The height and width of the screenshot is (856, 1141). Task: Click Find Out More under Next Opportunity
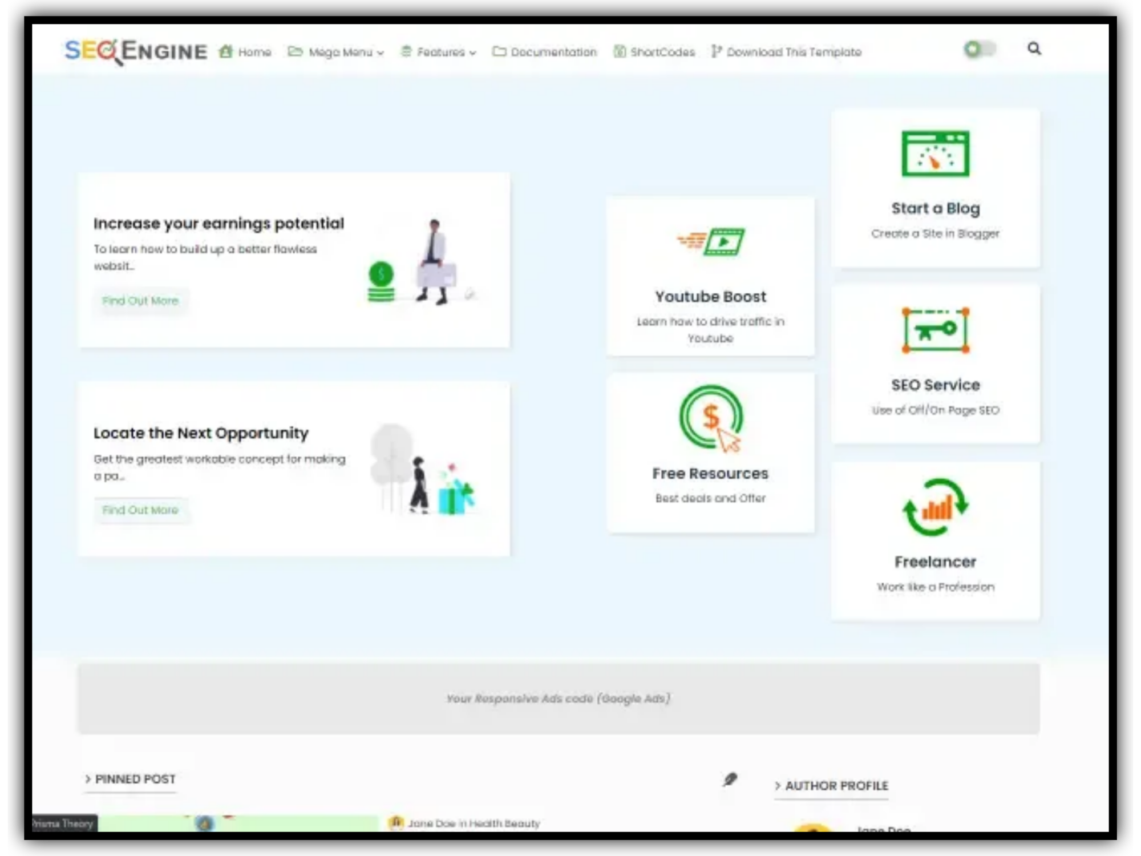(140, 510)
